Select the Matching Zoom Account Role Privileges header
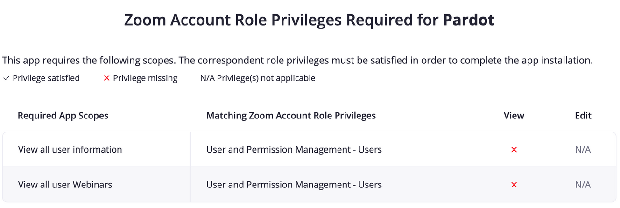The image size is (620, 208). tap(291, 116)
